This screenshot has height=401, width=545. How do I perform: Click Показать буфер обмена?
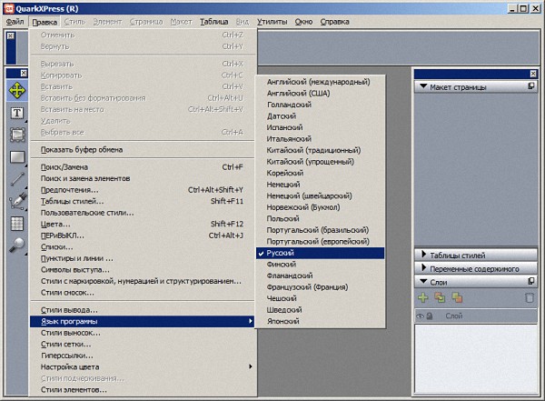click(82, 149)
